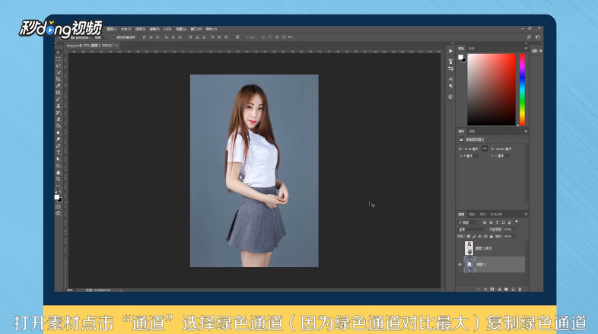The height and width of the screenshot is (334, 598).
Task: Open the Layer (L) menu
Action: coord(111,29)
